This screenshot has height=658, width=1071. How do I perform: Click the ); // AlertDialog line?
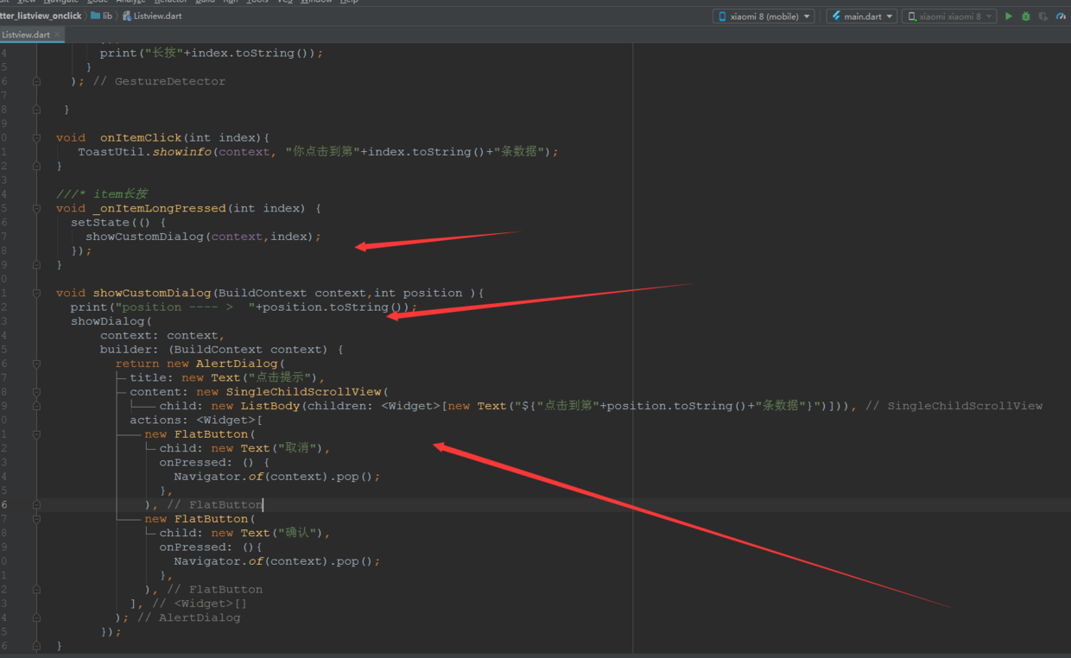(x=178, y=617)
